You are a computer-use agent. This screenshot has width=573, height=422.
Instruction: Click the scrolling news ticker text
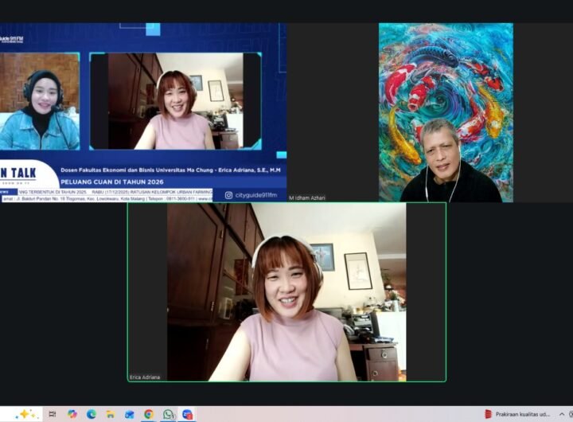point(111,192)
